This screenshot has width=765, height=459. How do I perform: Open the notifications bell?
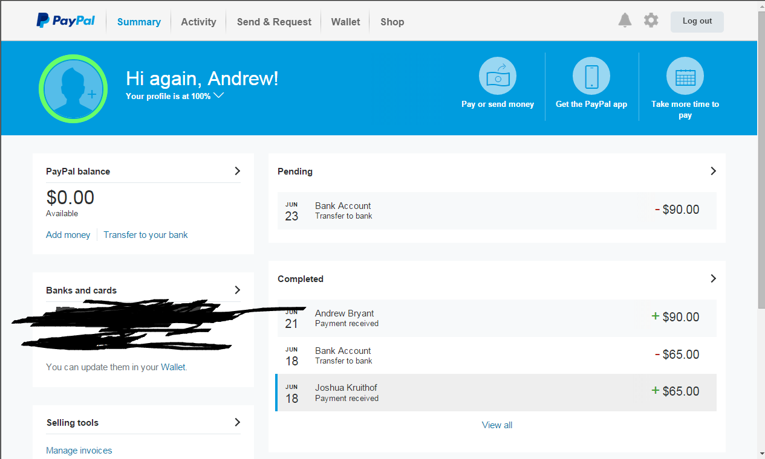click(625, 21)
